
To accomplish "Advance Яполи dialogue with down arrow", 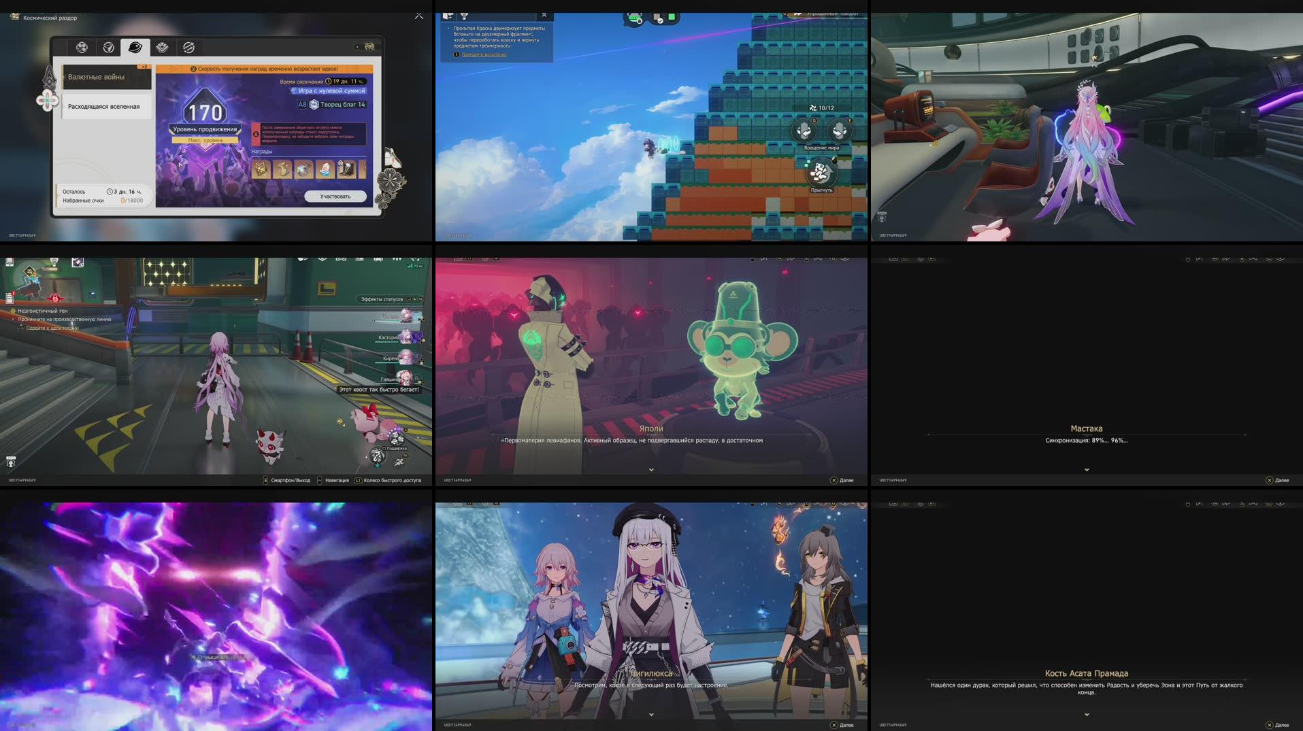I will 651,470.
